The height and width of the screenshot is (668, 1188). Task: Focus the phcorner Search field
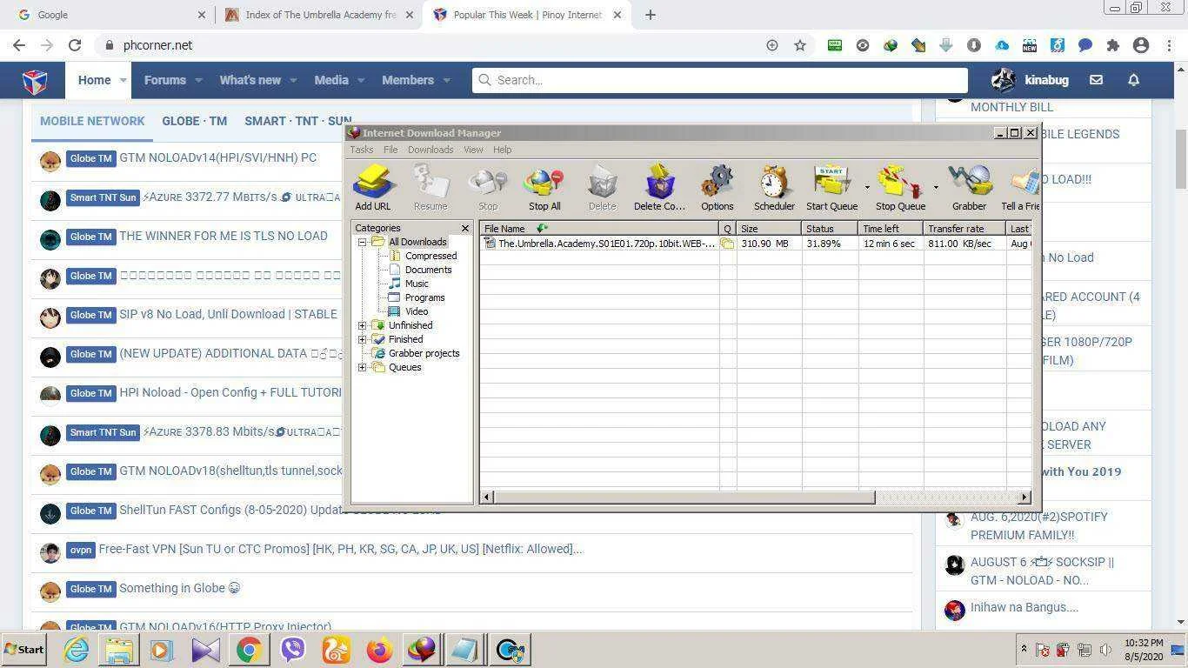pyautogui.click(x=720, y=80)
